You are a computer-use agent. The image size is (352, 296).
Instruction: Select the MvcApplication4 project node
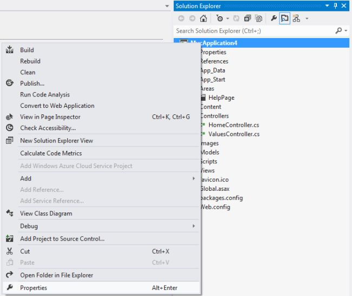[x=262, y=43]
